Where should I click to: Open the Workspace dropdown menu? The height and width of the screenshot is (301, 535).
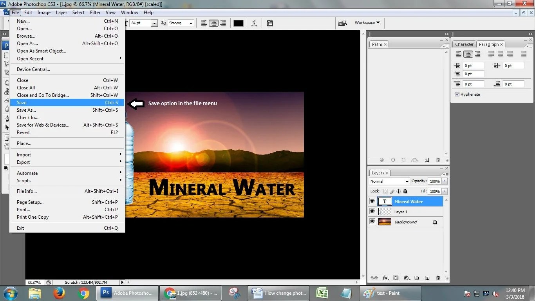coord(367,23)
